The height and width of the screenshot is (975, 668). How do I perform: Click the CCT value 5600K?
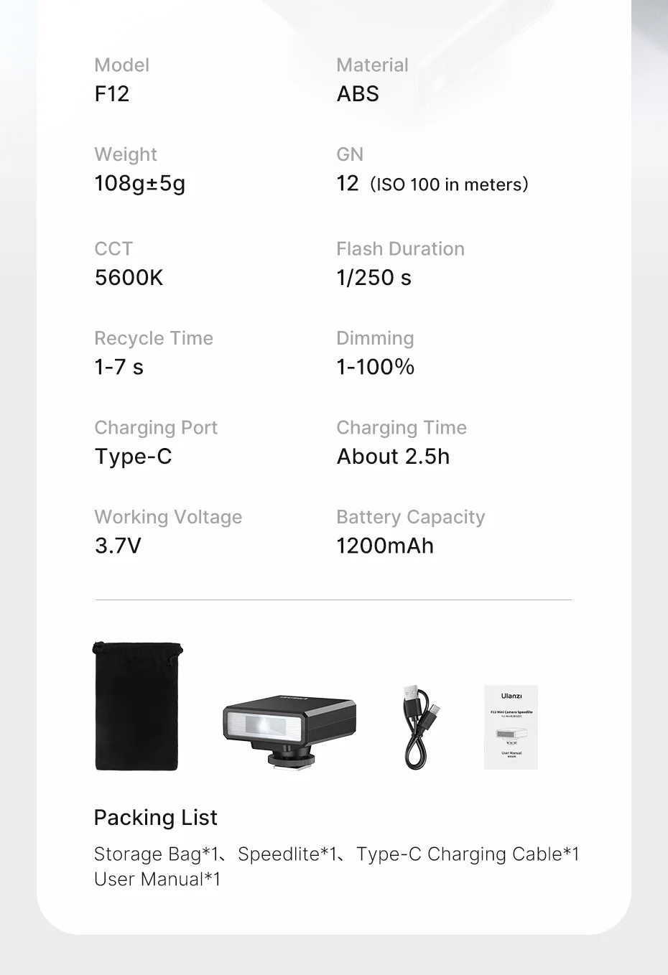point(129,278)
